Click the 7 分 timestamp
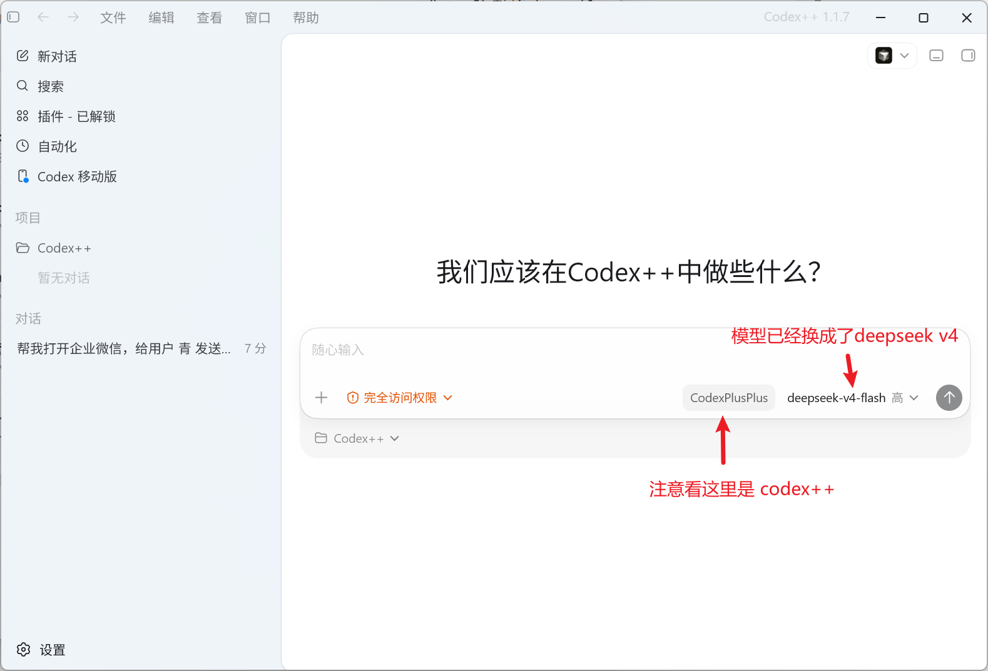 (255, 348)
